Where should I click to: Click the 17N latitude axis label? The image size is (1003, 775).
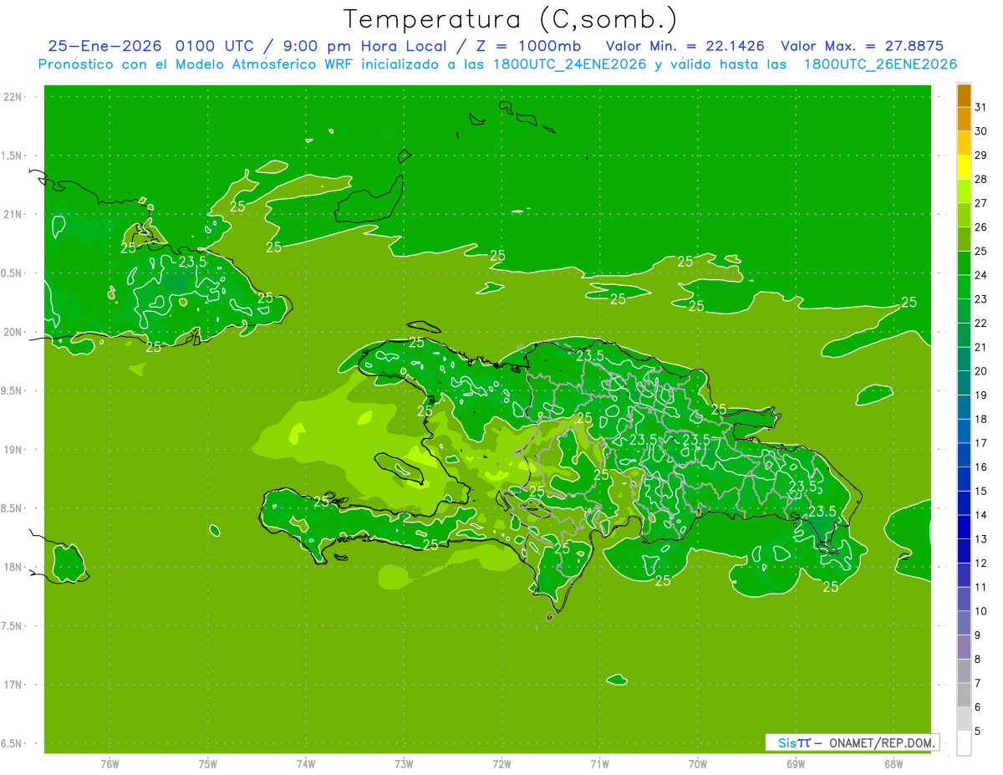click(14, 685)
